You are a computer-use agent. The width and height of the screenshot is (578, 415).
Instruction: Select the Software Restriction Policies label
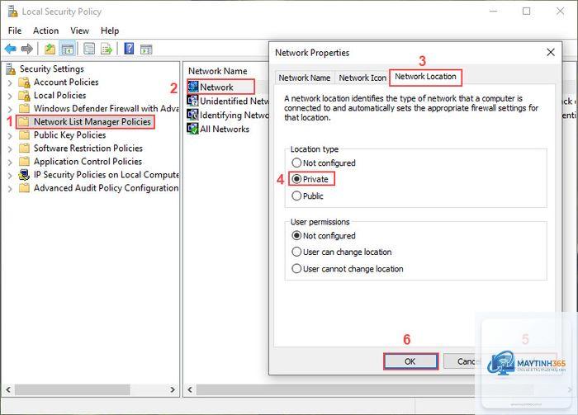[88, 148]
